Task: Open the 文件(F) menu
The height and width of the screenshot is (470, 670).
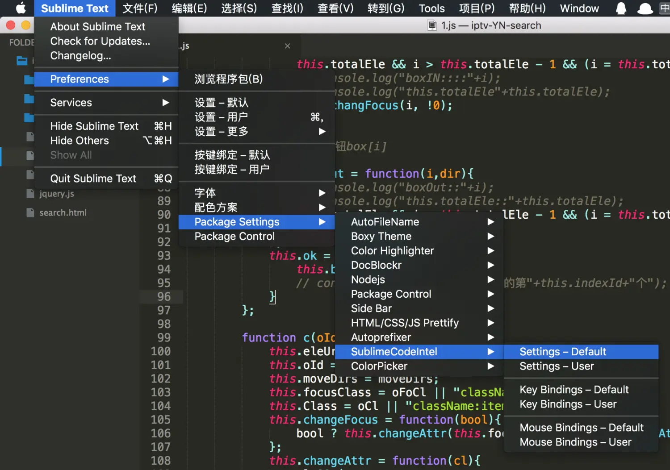Action: 140,8
